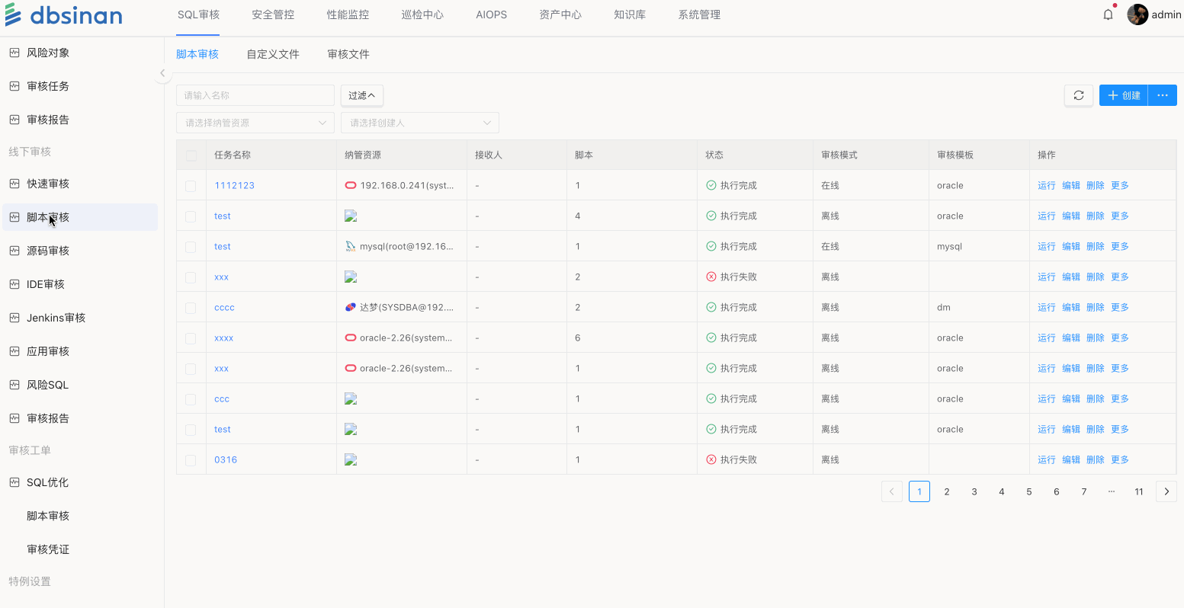The image size is (1184, 608).
Task: Expand the 请选择创建人 dropdown
Action: pyautogui.click(x=419, y=123)
